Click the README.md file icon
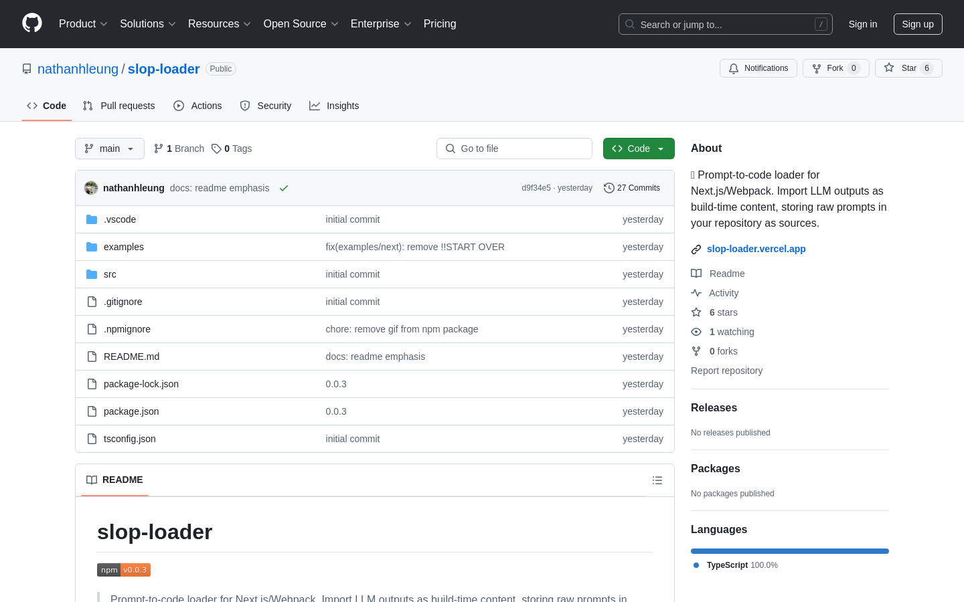The height and width of the screenshot is (602, 964). (92, 357)
